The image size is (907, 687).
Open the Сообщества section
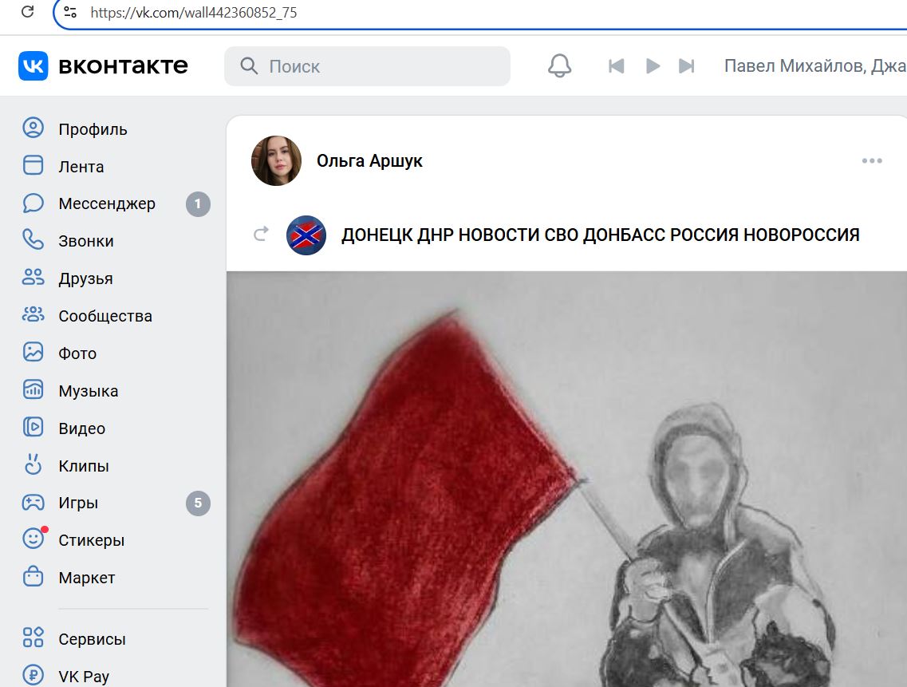(x=105, y=316)
